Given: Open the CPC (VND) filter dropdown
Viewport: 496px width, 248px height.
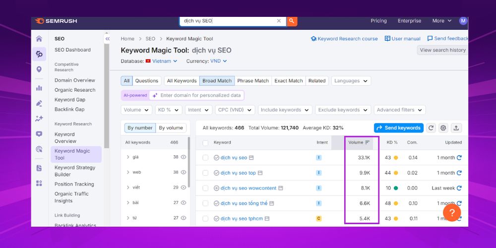Looking at the screenshot, I should [x=235, y=110].
